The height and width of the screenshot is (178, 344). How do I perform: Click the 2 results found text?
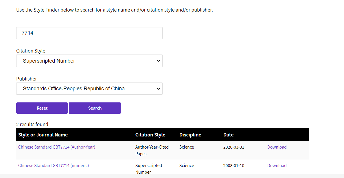[32, 124]
